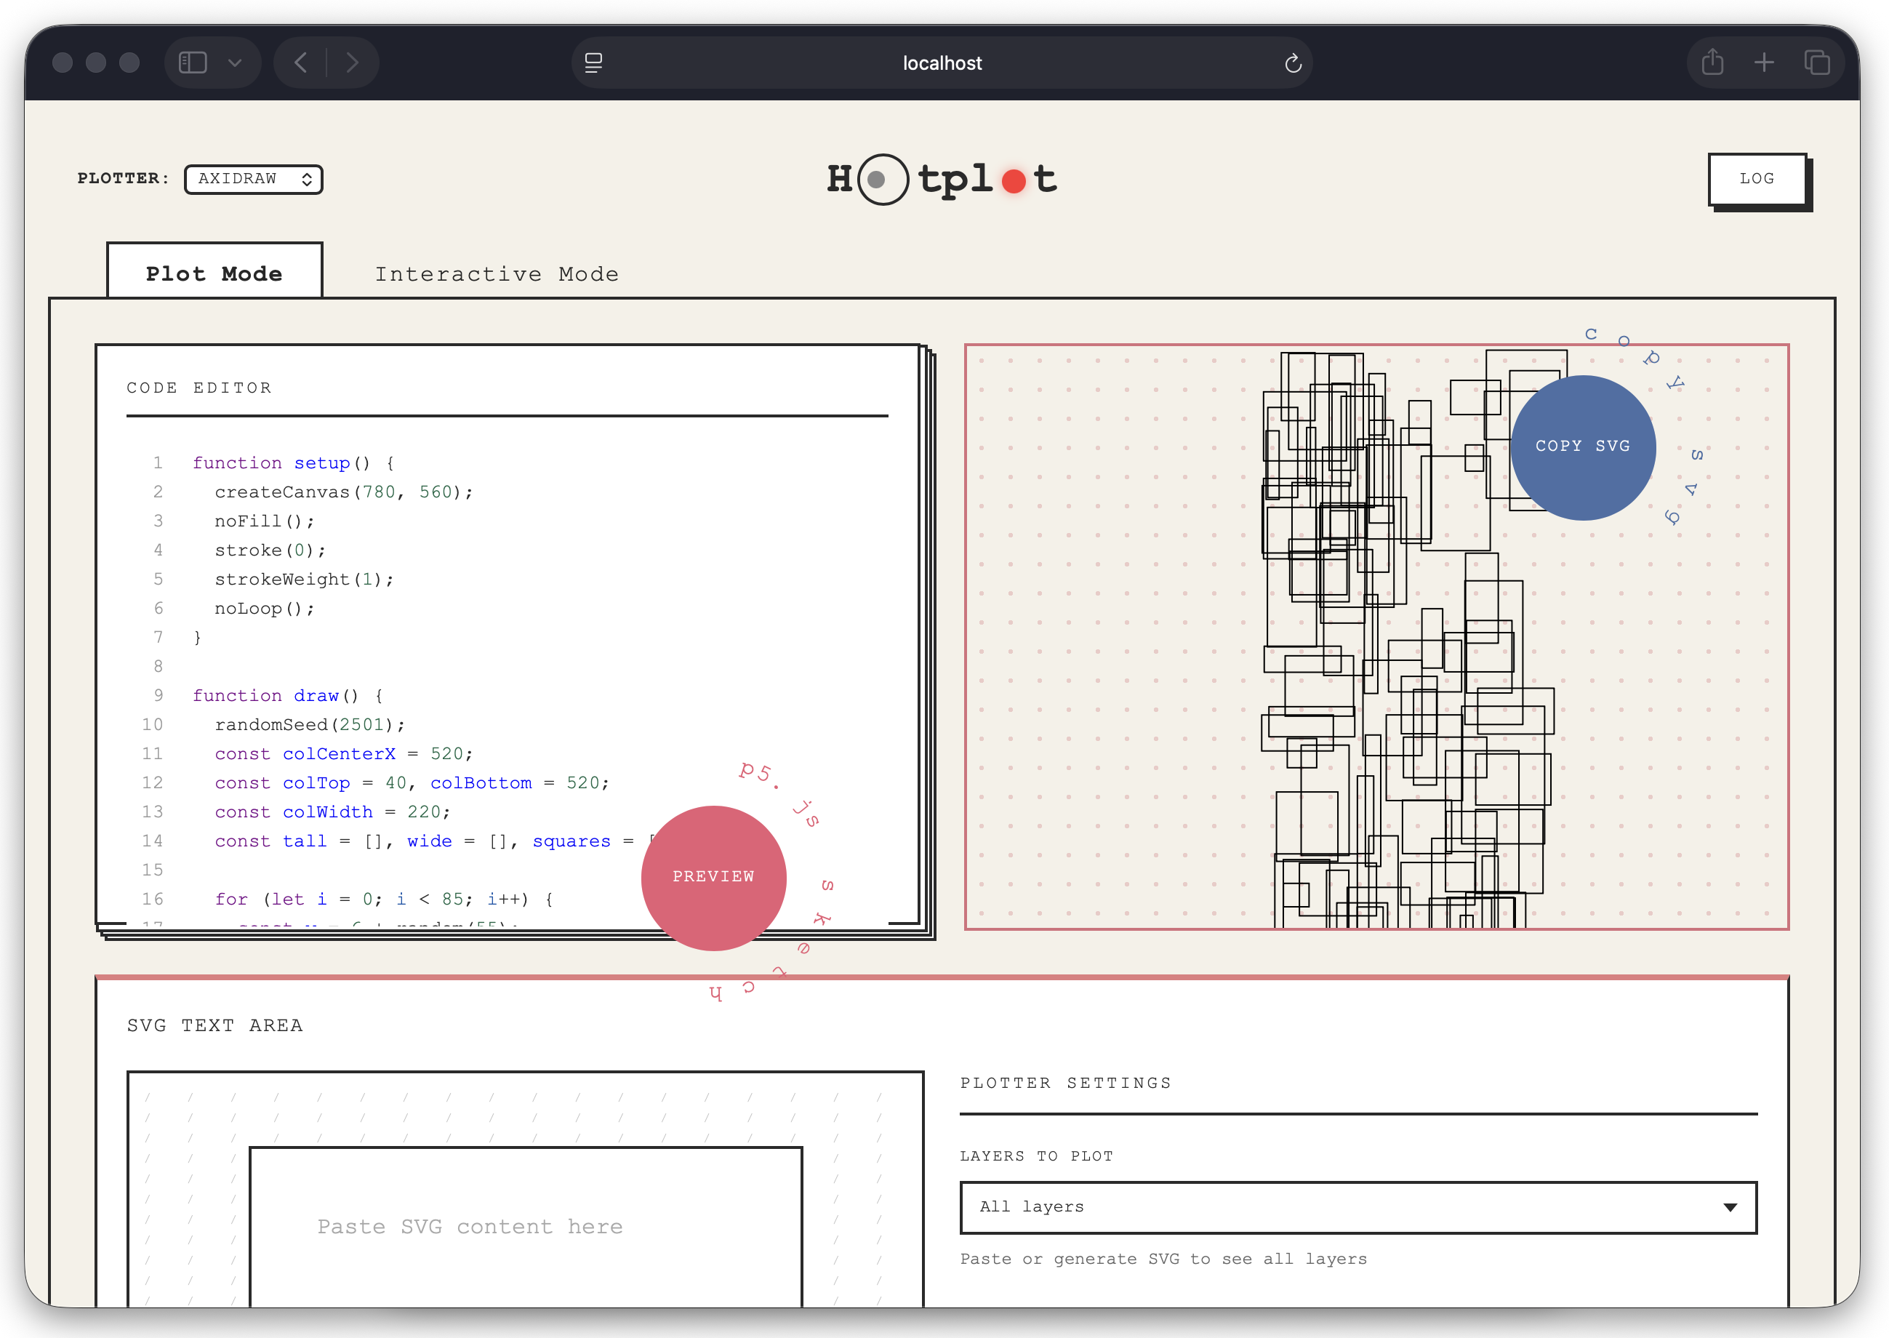Click the Hotplot logo title
The height and width of the screenshot is (1338, 1889).
click(942, 179)
